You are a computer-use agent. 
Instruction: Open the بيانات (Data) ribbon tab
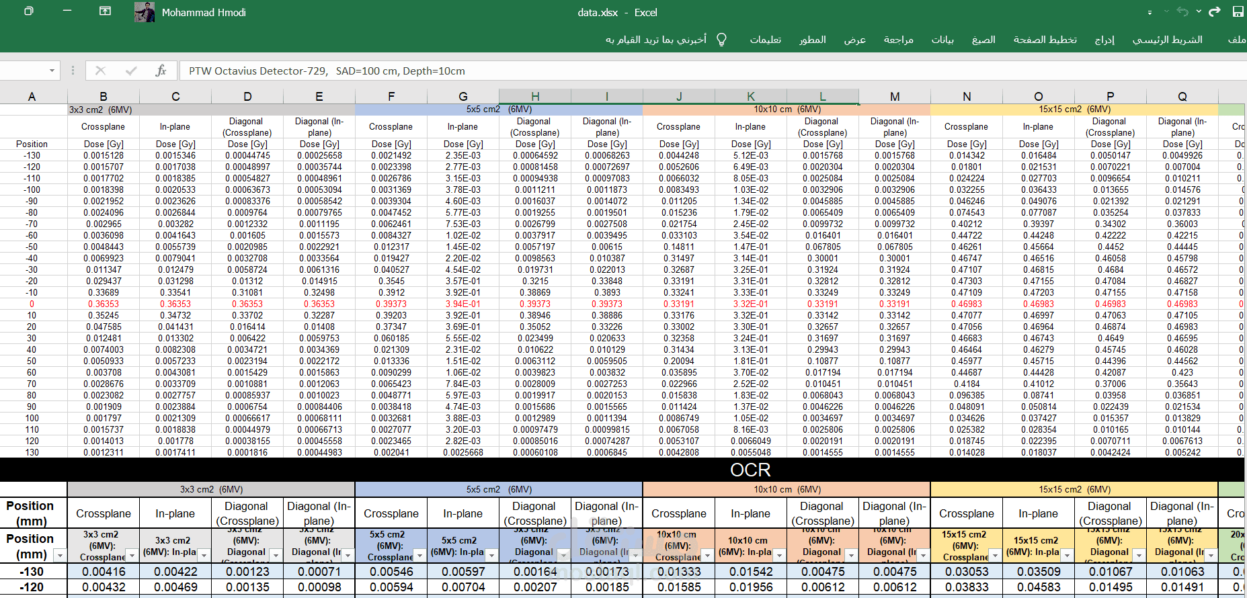point(942,40)
